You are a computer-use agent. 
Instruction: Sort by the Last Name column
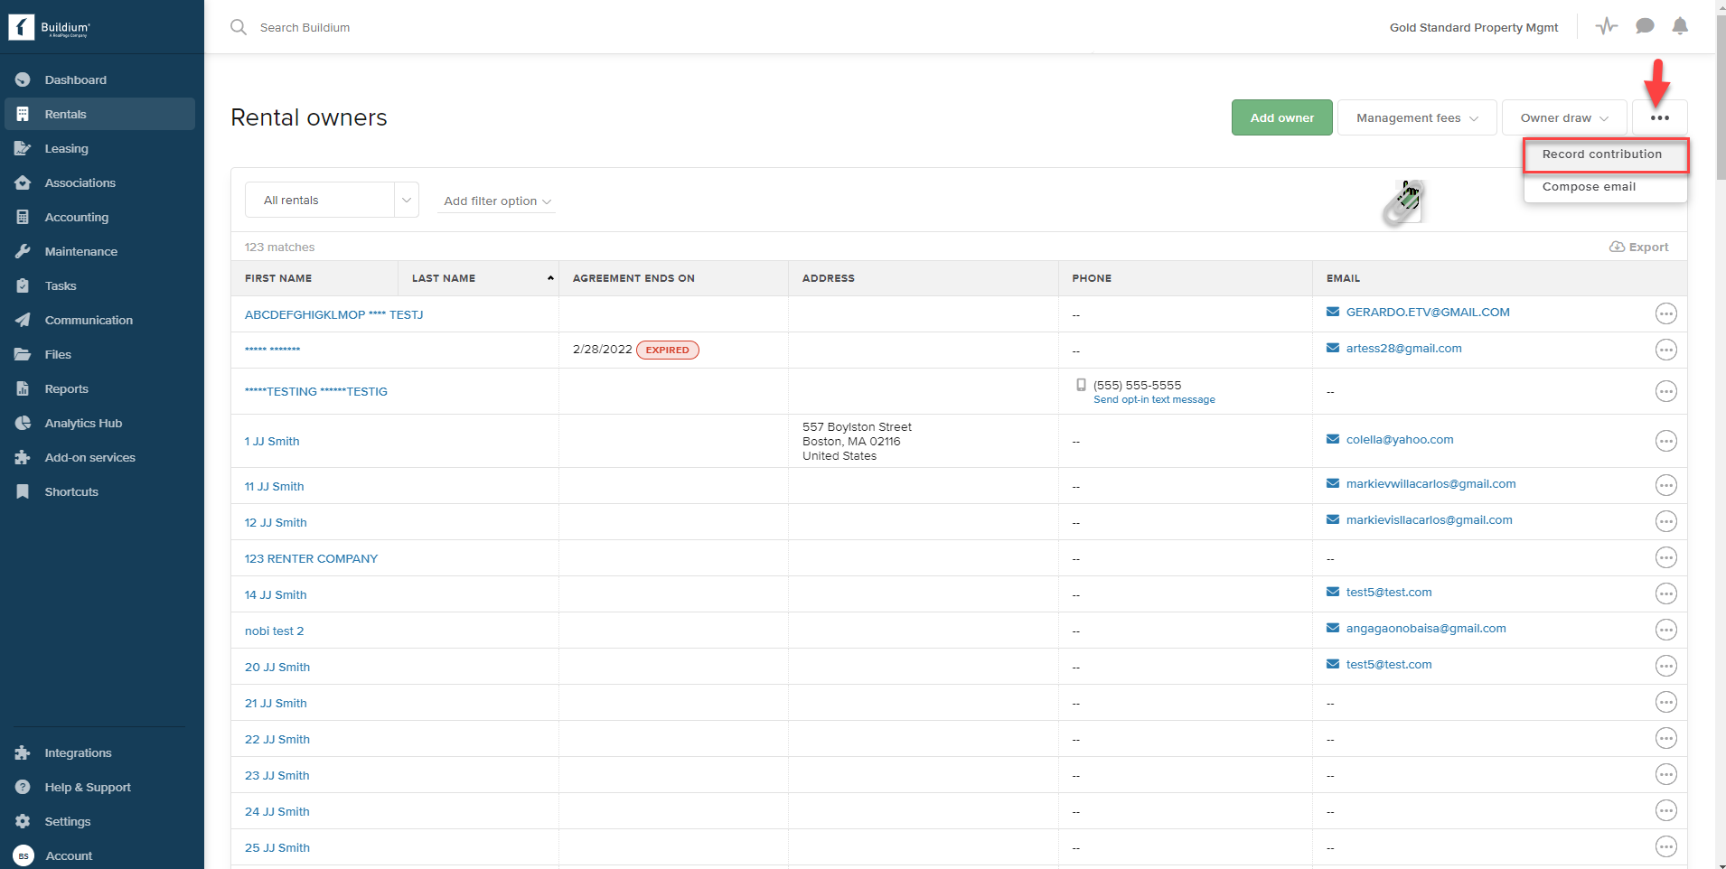[478, 278]
